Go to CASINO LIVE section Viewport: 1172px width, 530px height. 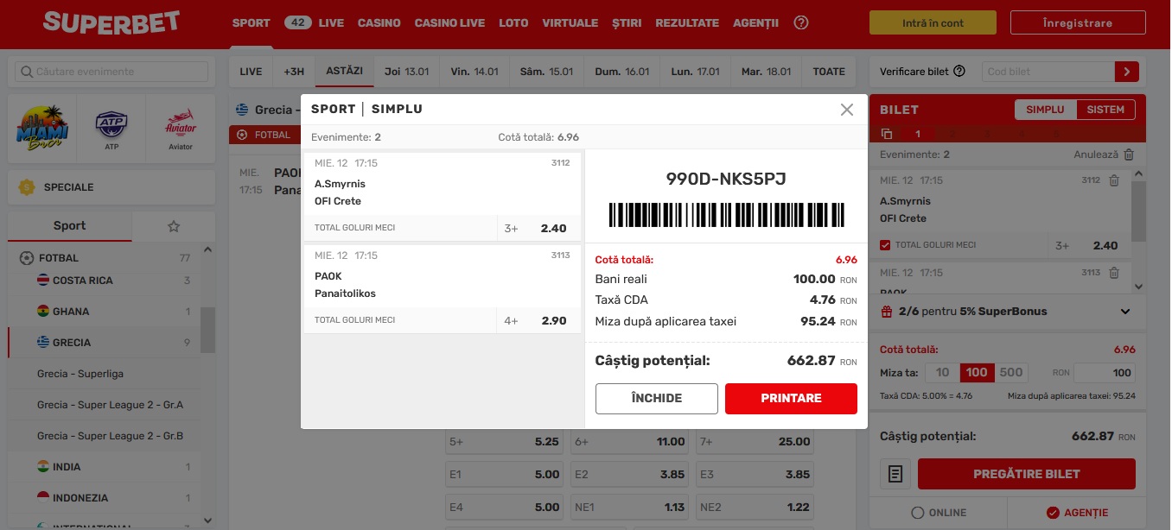coord(449,23)
